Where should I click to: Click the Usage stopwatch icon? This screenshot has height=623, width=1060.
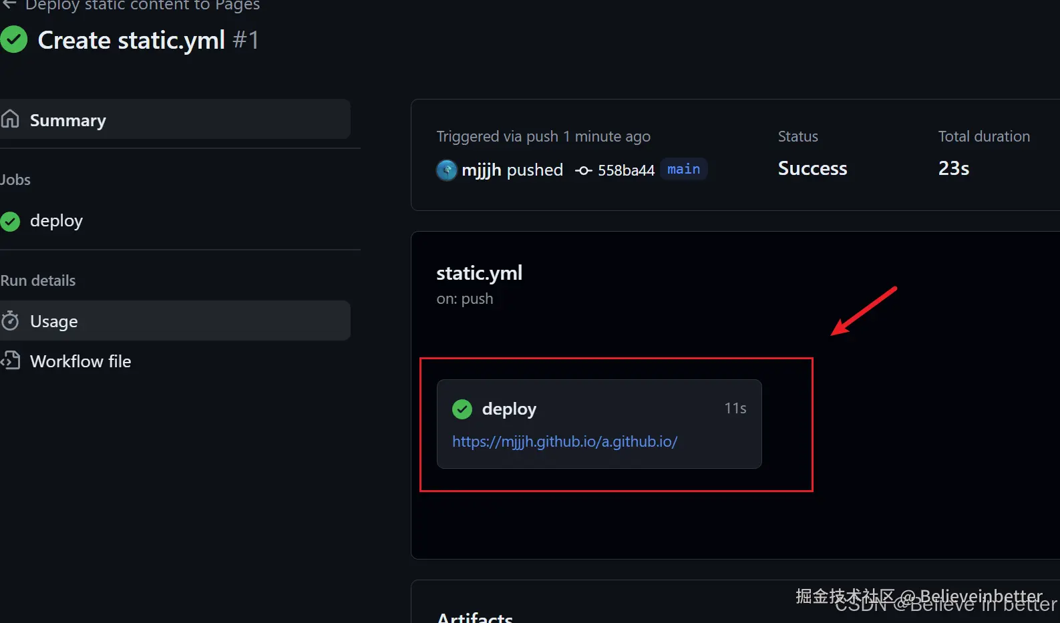point(10,321)
